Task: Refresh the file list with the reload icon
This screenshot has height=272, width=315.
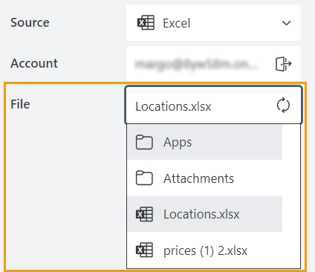Action: [x=283, y=106]
